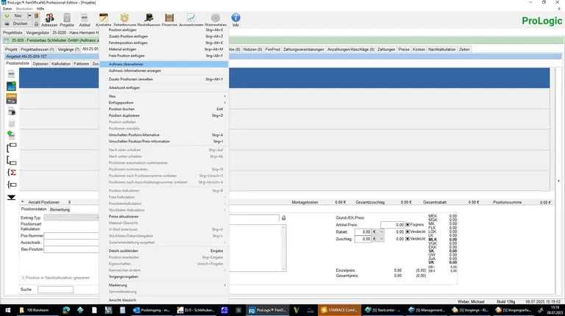Click the Info icon in toolbar
This screenshot has height=316, width=565.
tap(235, 18)
